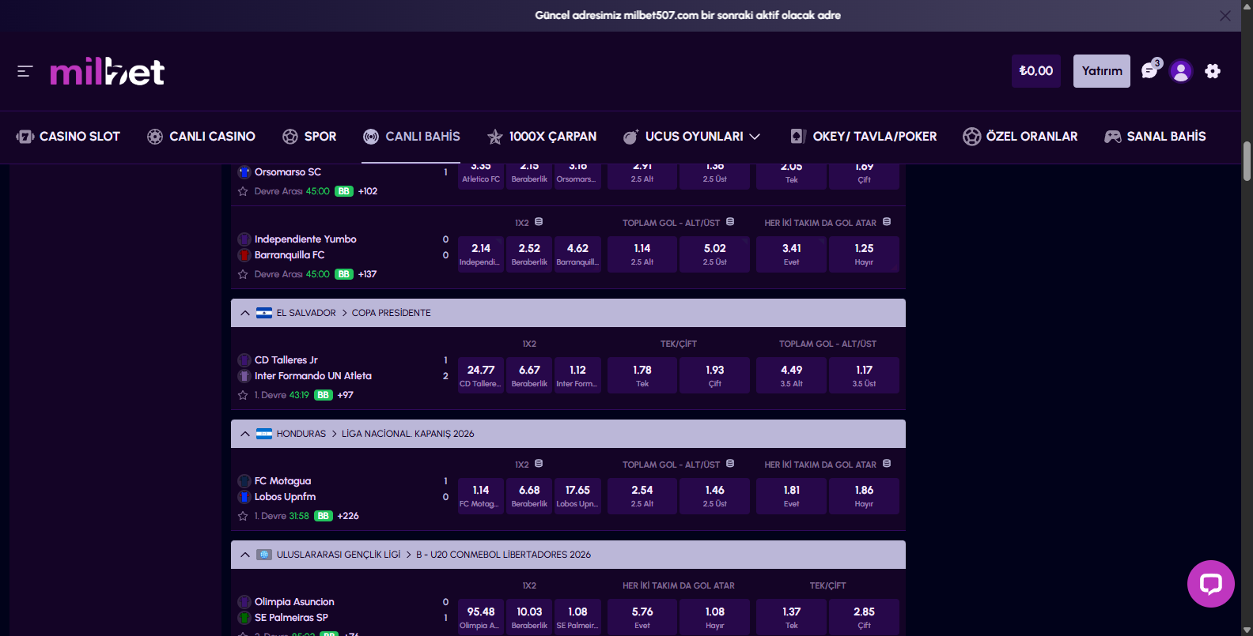The image size is (1253, 636).
Task: Bet 2.52 draw in Independiente match
Action: 529,254
